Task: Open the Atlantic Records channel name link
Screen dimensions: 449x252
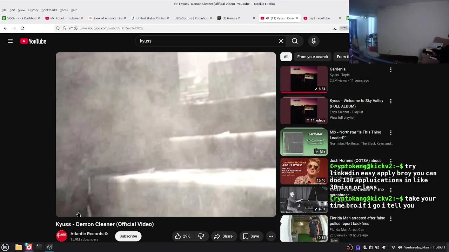Action: point(87,234)
